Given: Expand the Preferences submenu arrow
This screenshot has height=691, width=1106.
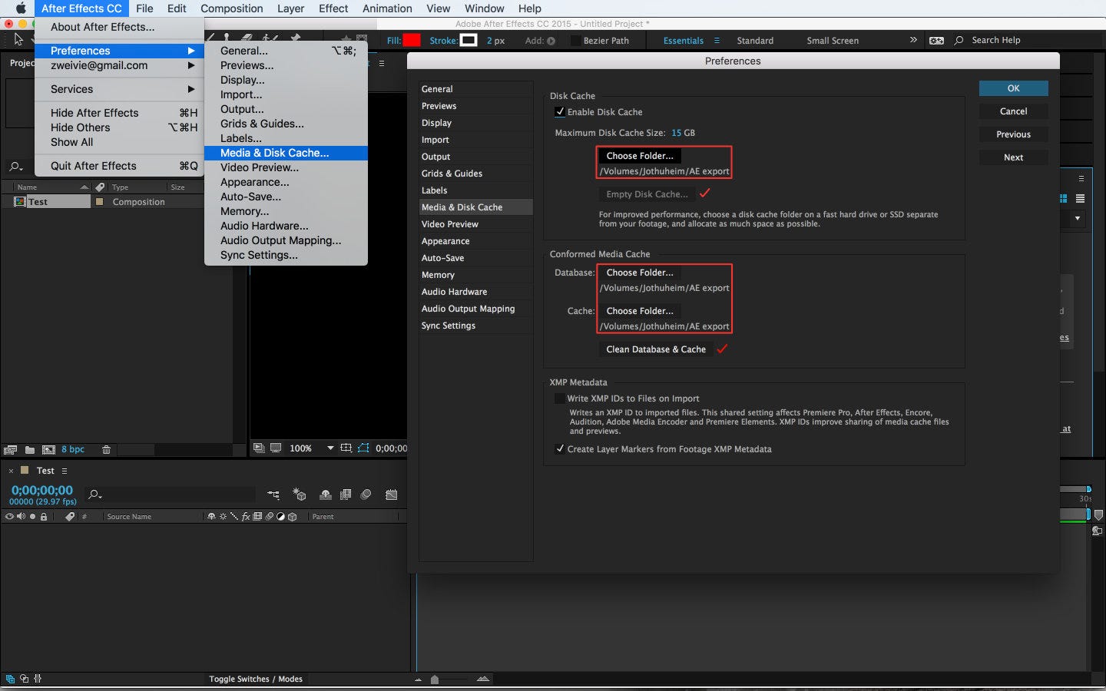Looking at the screenshot, I should pyautogui.click(x=191, y=51).
